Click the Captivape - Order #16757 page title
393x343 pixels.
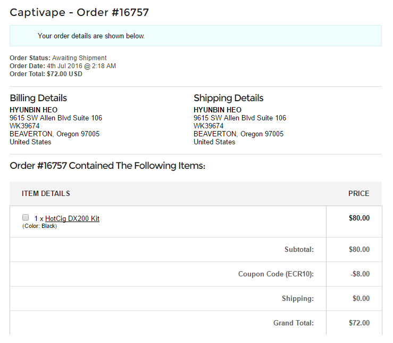tap(79, 12)
